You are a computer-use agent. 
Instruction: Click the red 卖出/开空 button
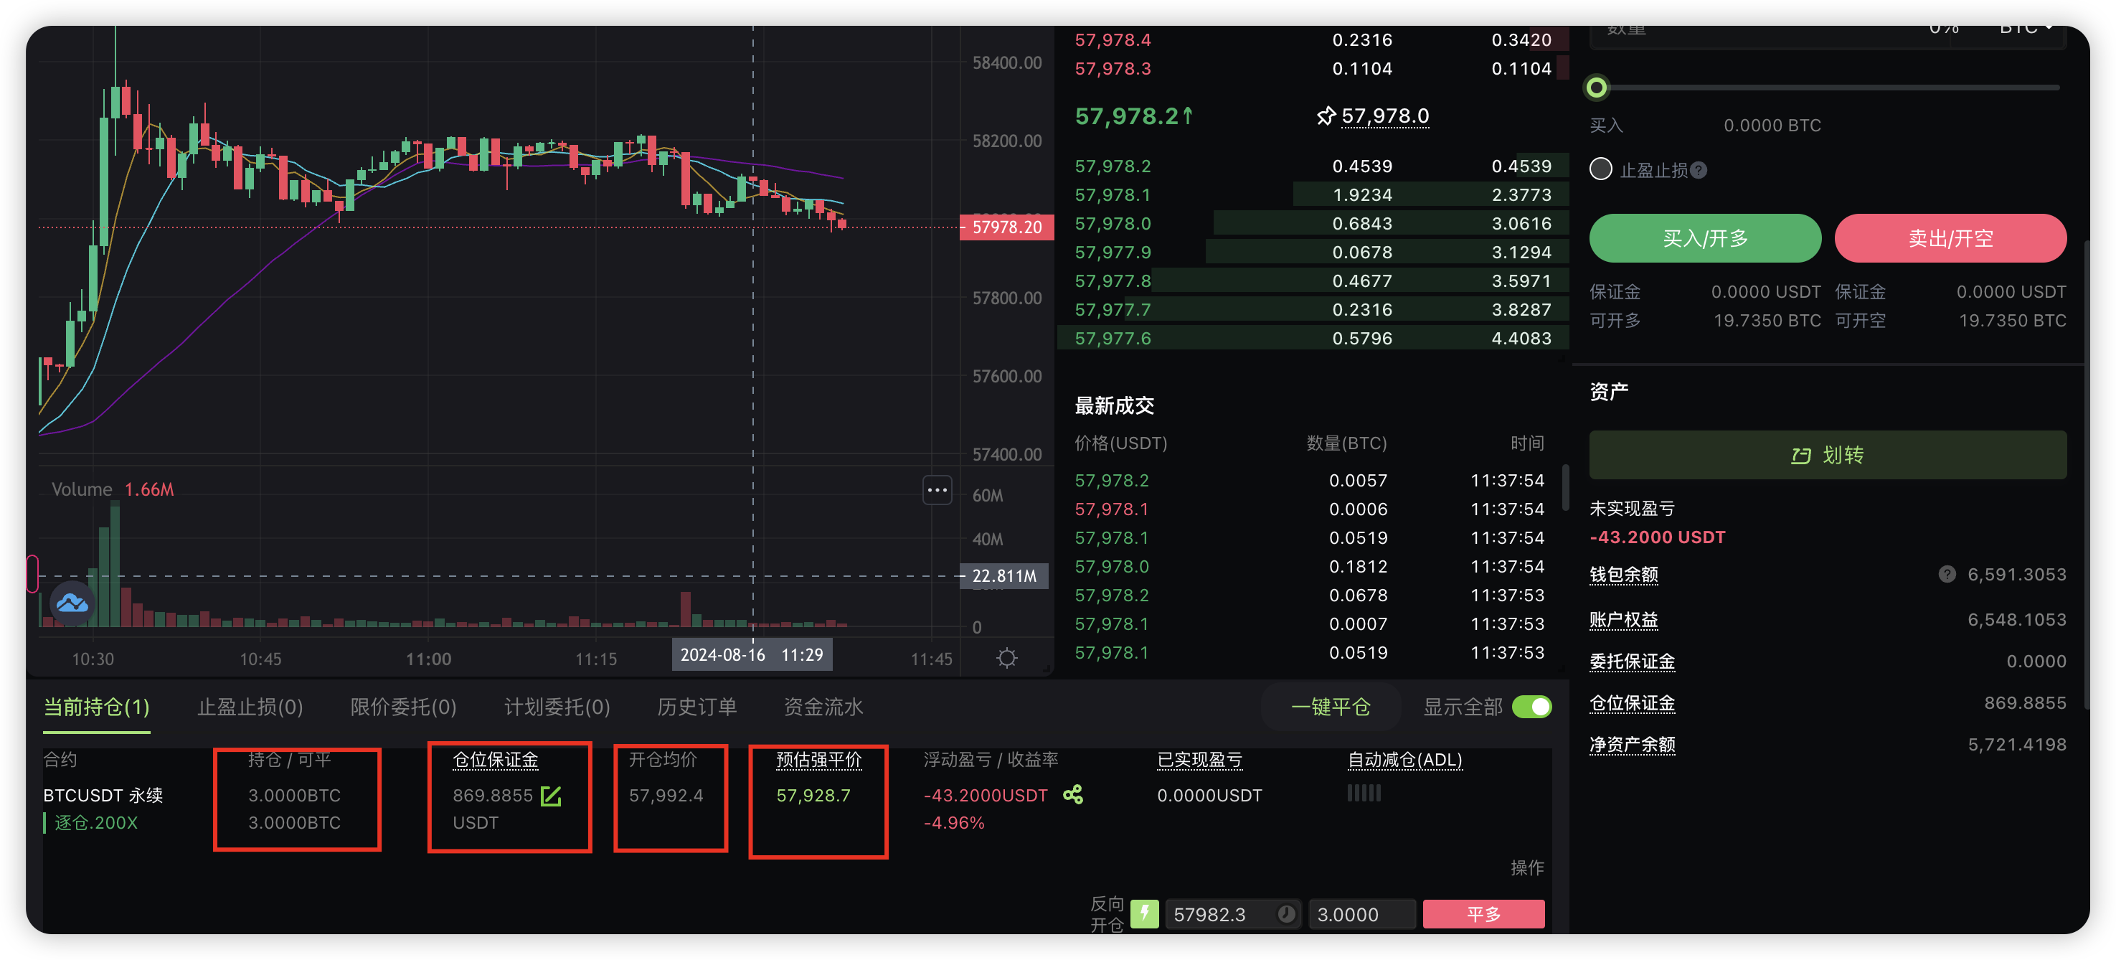tap(1950, 238)
